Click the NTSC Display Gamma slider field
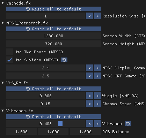 [45, 68]
